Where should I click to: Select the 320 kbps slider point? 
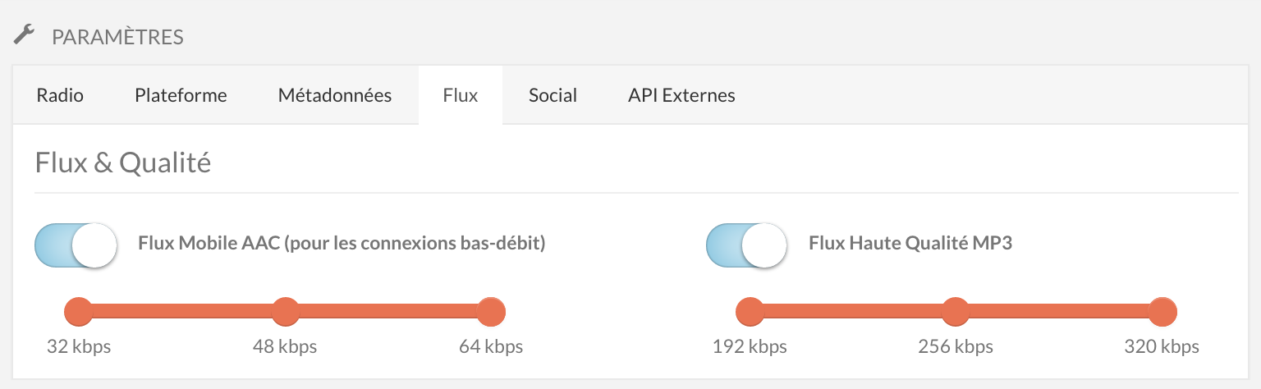tap(1162, 312)
